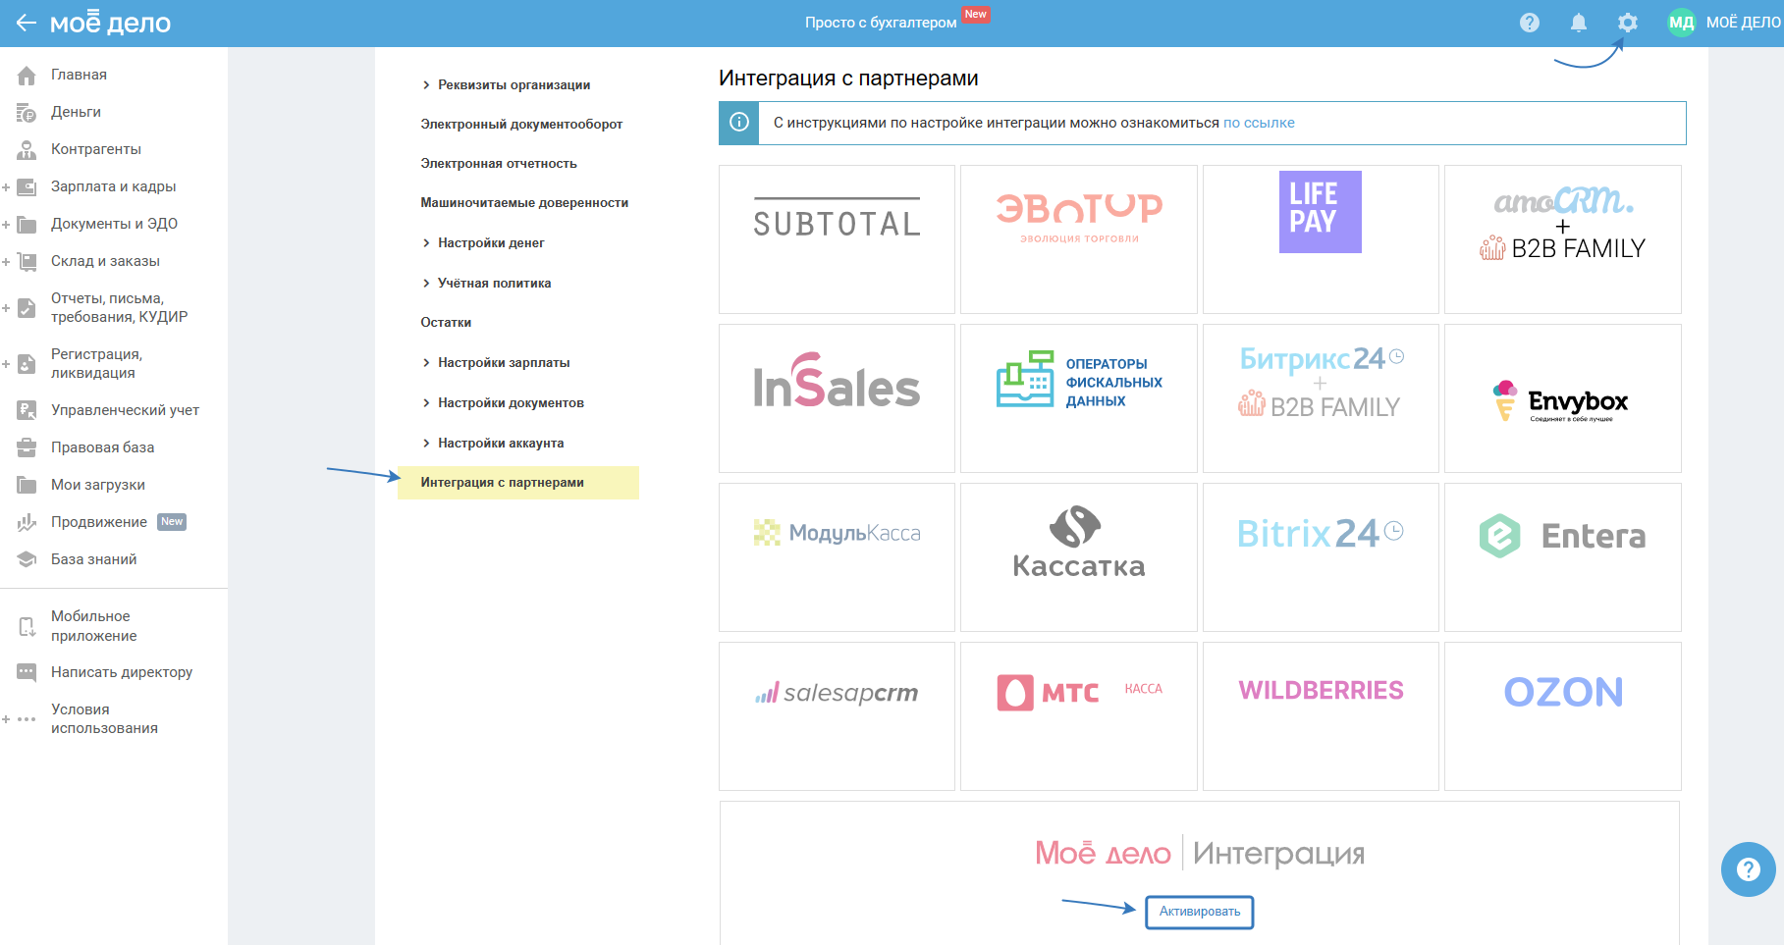The image size is (1784, 945).
Task: Open Электронный документооборот settings
Action: [521, 125]
